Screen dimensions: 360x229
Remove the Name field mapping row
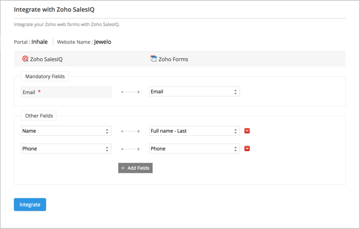(247, 131)
